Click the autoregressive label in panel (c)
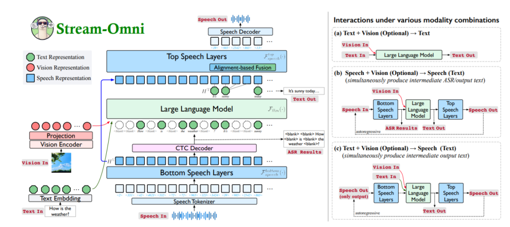 (368, 213)
